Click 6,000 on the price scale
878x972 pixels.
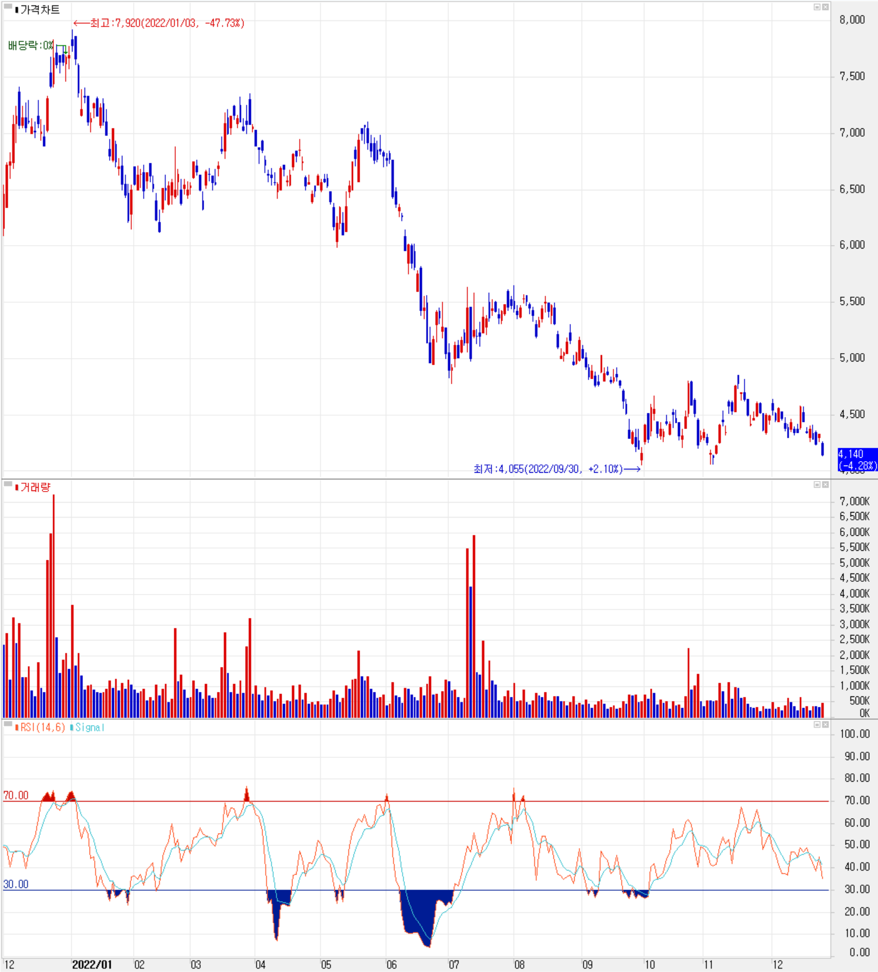pos(852,245)
